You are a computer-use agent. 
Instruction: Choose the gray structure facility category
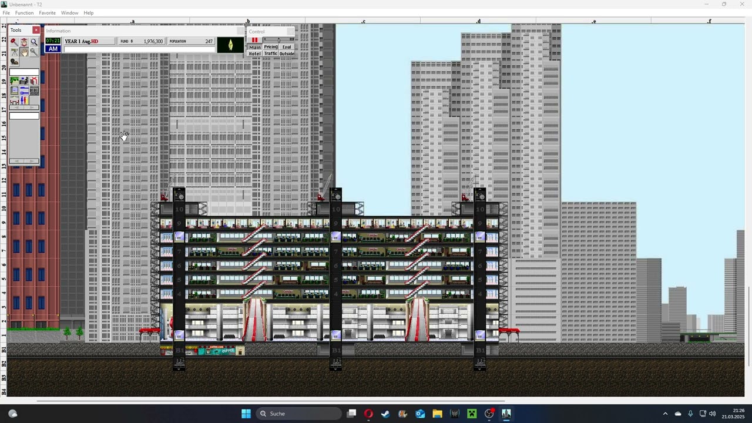(x=34, y=90)
